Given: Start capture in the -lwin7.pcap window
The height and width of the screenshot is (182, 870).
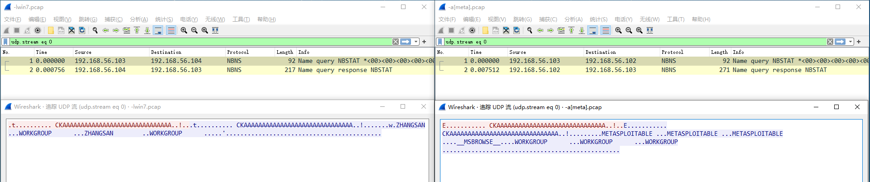Looking at the screenshot, I should (x=6, y=30).
